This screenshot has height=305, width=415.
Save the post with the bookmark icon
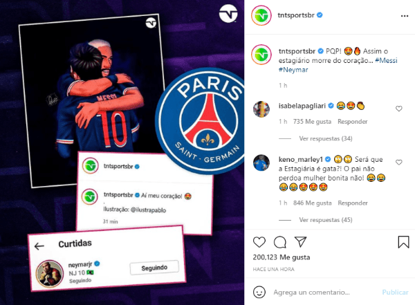(x=403, y=242)
